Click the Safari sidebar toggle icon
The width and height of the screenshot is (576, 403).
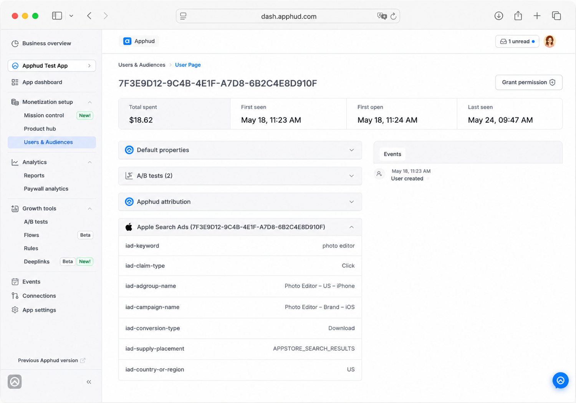click(57, 16)
